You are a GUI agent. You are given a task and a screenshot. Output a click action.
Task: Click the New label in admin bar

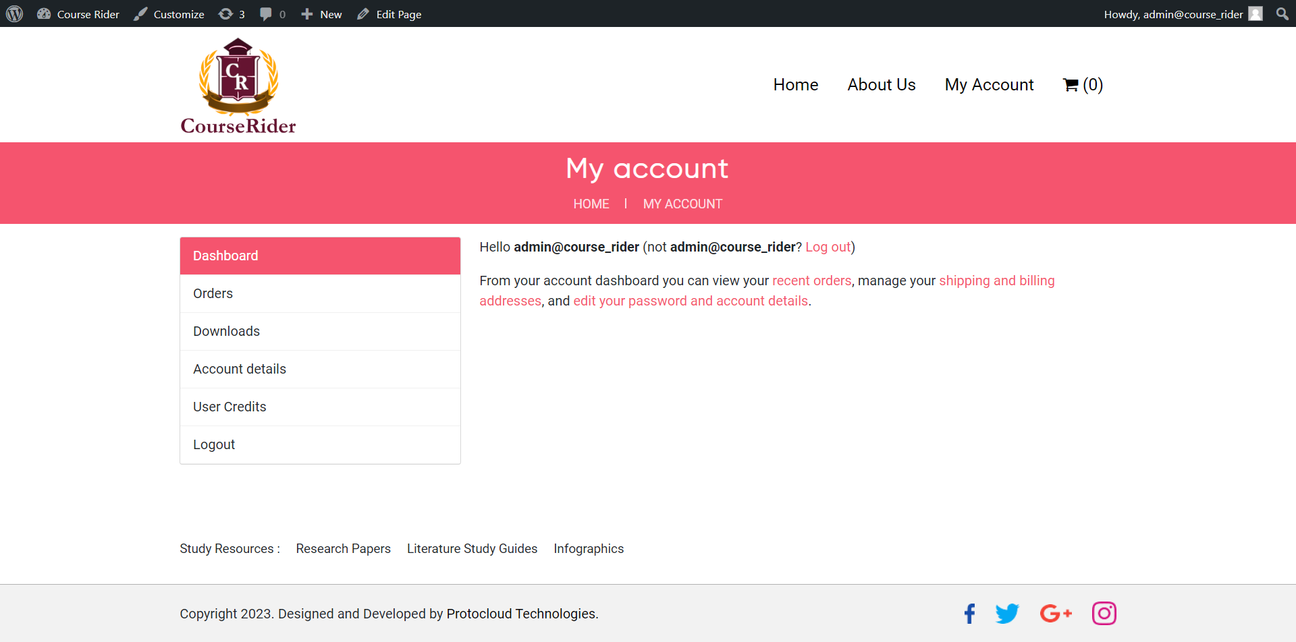coord(331,14)
